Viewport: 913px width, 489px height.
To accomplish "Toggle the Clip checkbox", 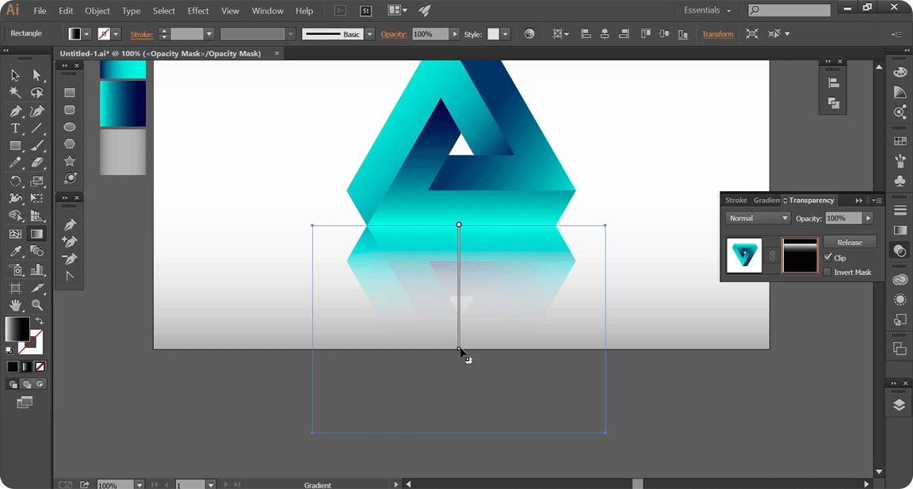I will [828, 258].
